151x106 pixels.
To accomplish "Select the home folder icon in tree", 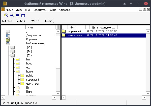I will tap(18, 72).
